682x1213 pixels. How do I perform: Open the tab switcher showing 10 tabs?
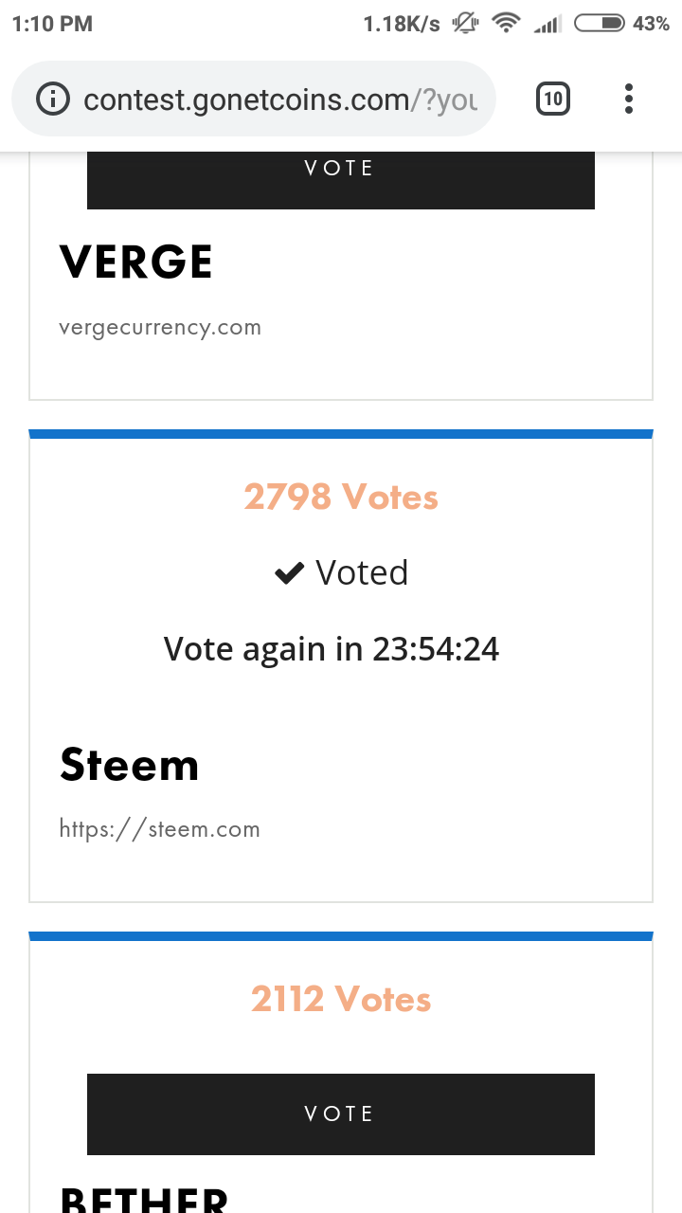(553, 99)
